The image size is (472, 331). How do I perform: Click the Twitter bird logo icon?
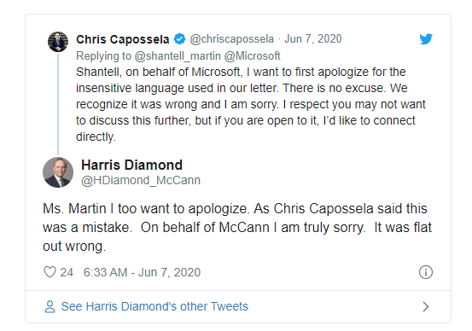[426, 39]
